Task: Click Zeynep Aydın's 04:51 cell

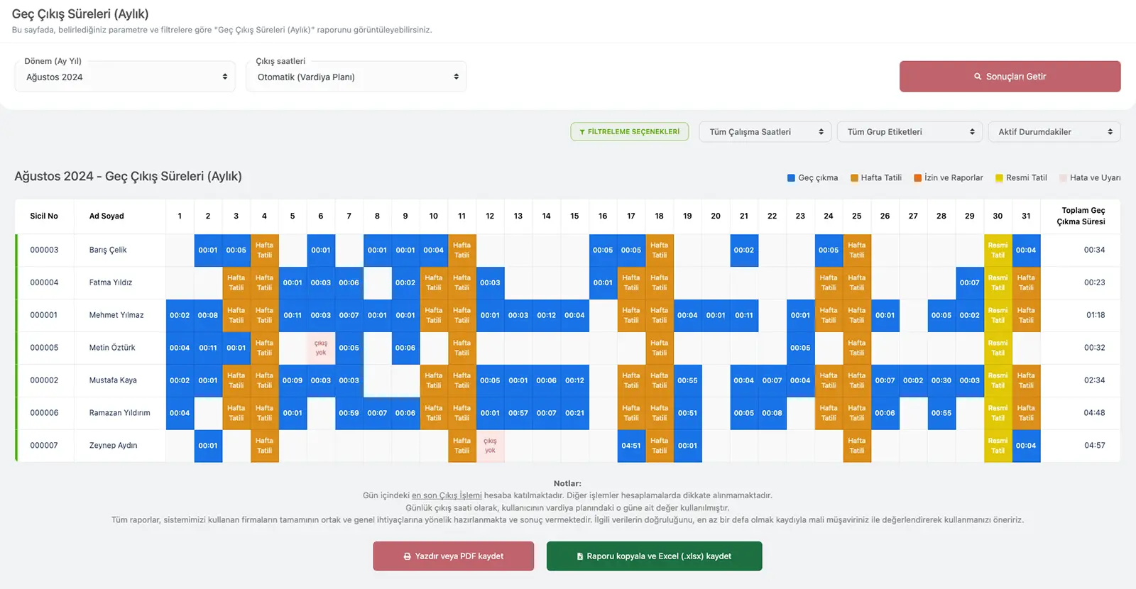Action: [x=631, y=446]
